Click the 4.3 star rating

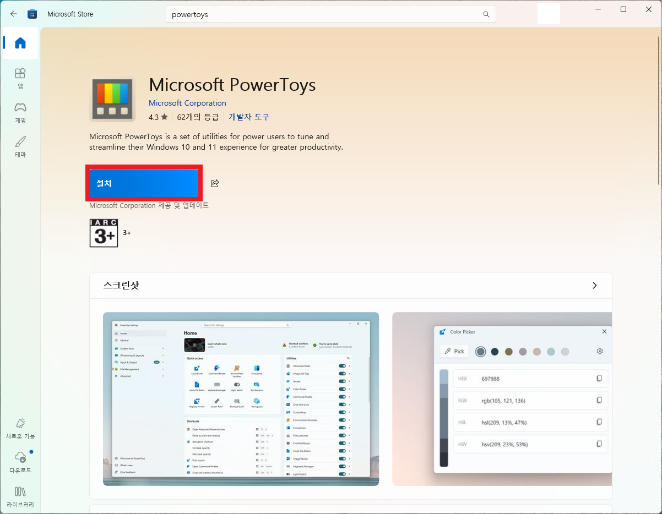tap(158, 117)
